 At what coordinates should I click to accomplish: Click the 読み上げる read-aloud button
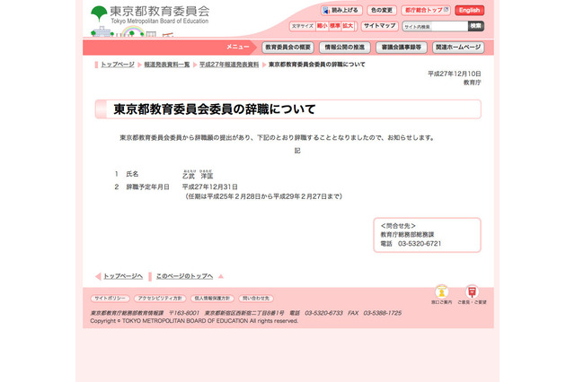tap(341, 10)
